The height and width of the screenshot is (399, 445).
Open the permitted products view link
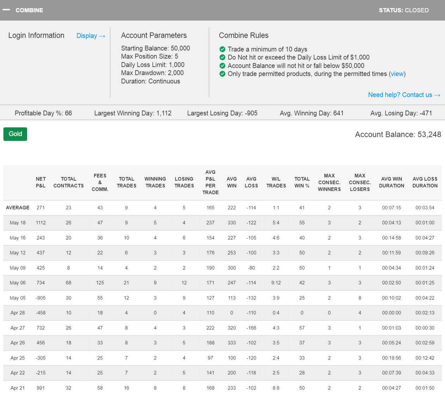click(397, 74)
